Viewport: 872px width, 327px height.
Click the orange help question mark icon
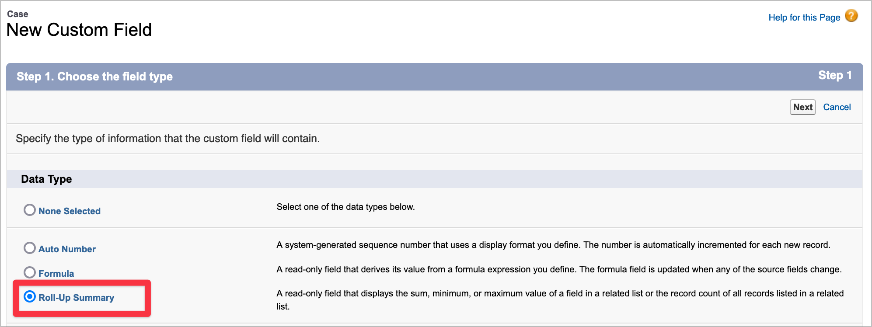coord(851,16)
